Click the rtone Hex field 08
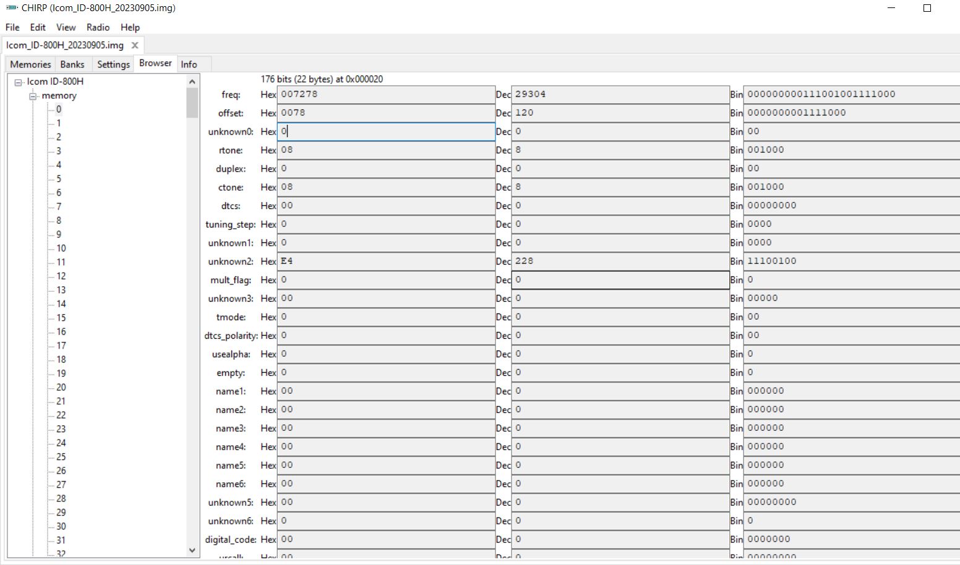The height and width of the screenshot is (565, 960). click(386, 150)
